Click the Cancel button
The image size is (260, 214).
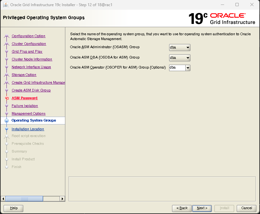(246, 208)
